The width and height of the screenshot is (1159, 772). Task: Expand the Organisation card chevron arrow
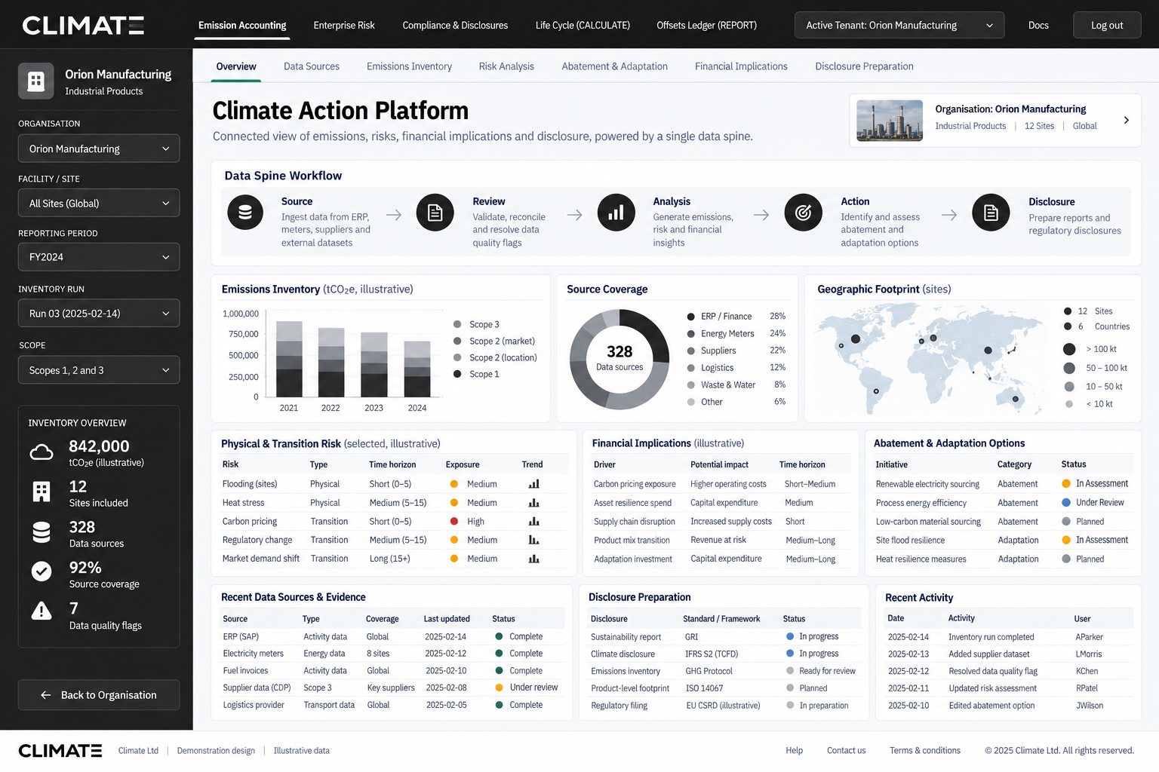pos(1127,120)
